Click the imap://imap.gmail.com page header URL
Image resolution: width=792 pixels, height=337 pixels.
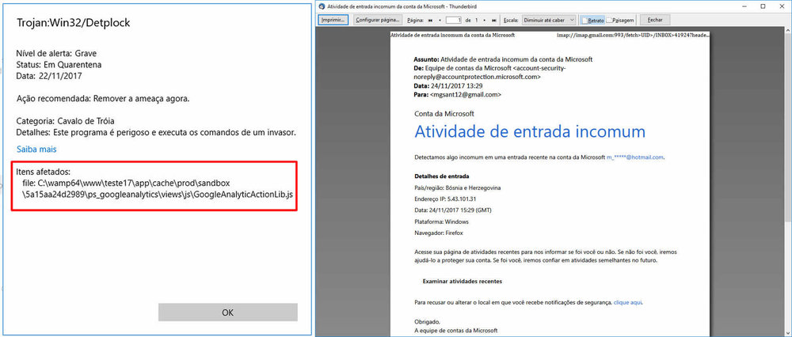click(632, 36)
